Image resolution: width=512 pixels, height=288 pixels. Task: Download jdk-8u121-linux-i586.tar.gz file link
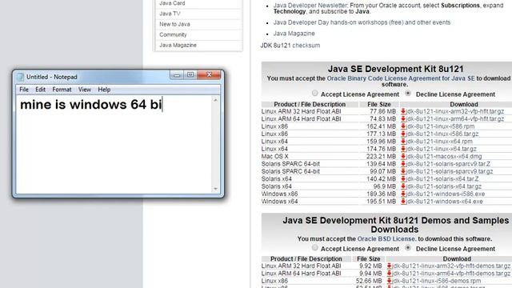click(x=442, y=134)
